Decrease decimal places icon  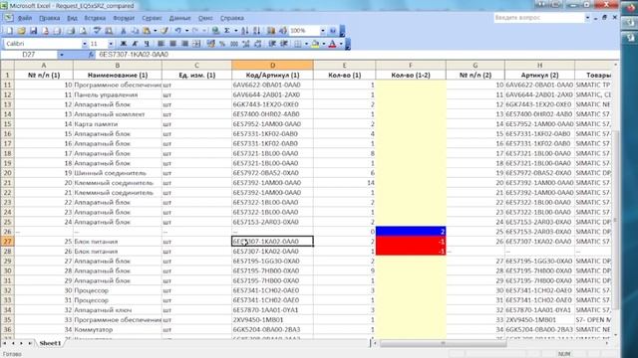(x=257, y=44)
